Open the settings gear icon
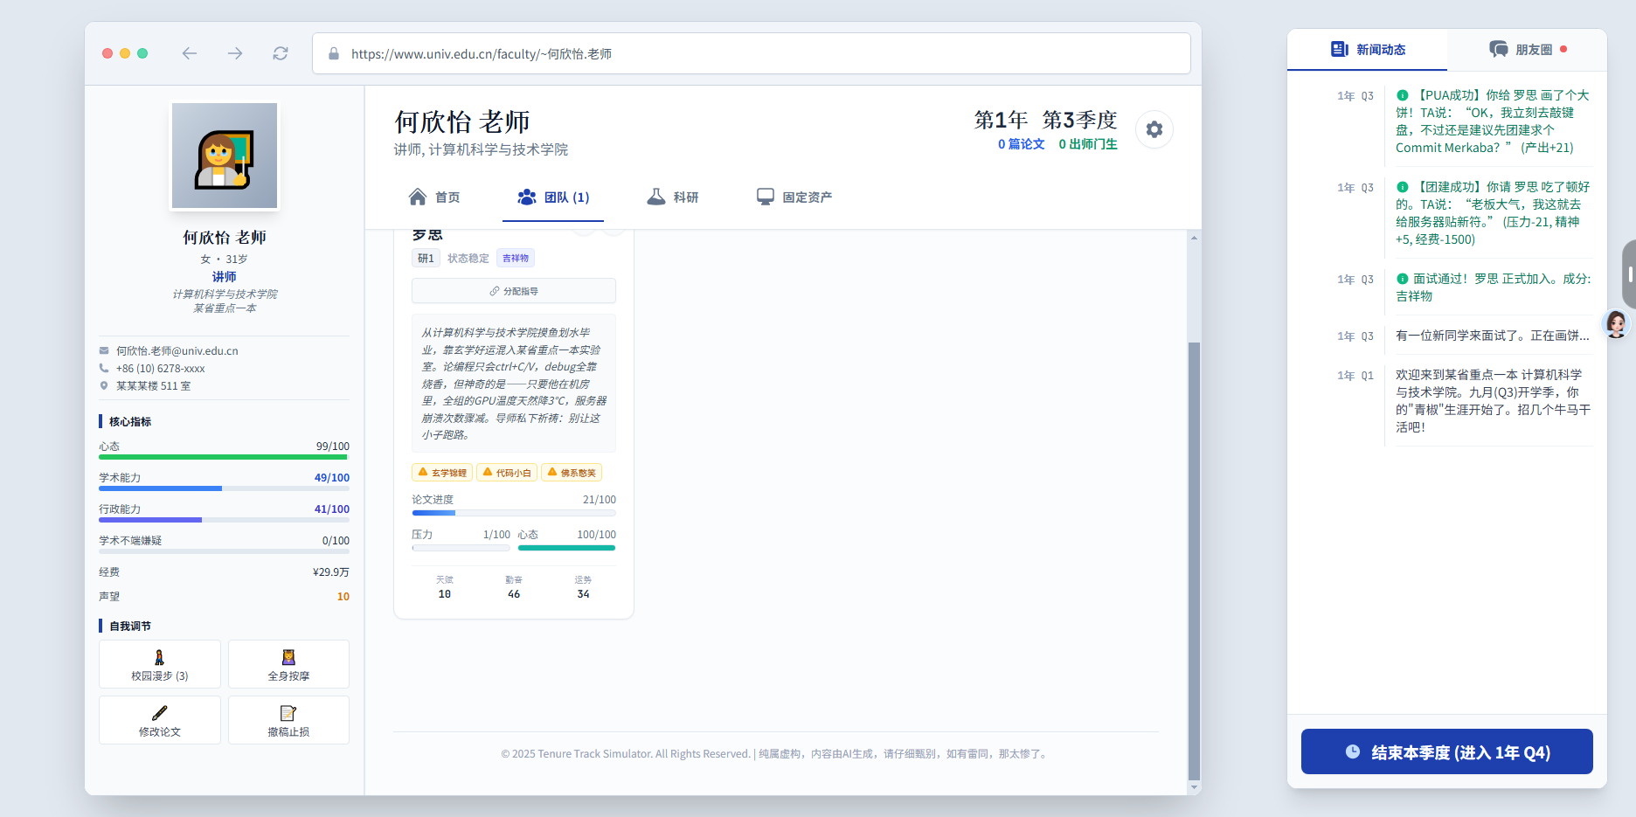Screen dimensions: 1636x817 click(x=1154, y=130)
